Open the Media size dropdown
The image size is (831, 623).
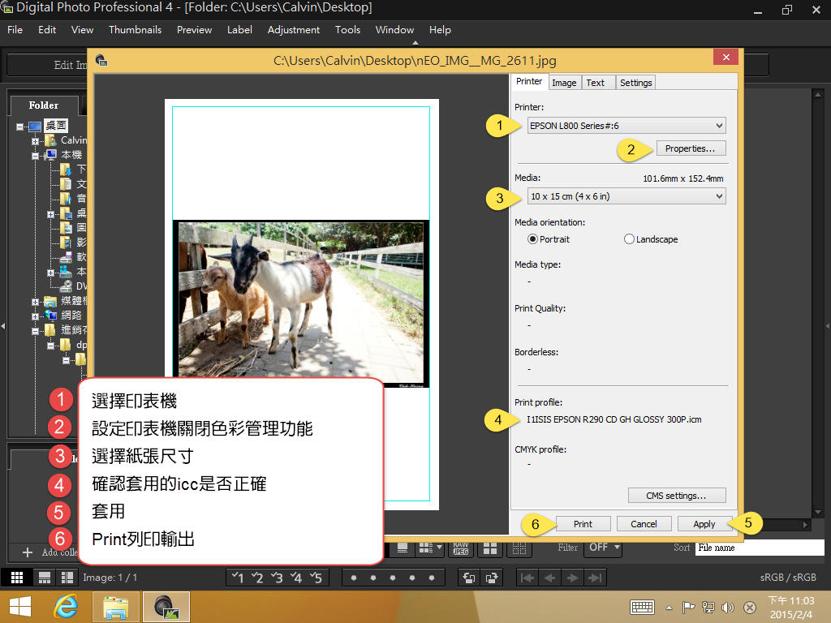(626, 196)
